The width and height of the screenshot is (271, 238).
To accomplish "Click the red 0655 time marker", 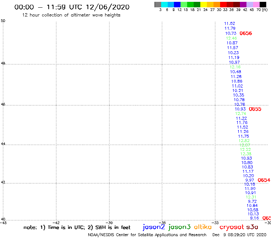I will (255, 109).
